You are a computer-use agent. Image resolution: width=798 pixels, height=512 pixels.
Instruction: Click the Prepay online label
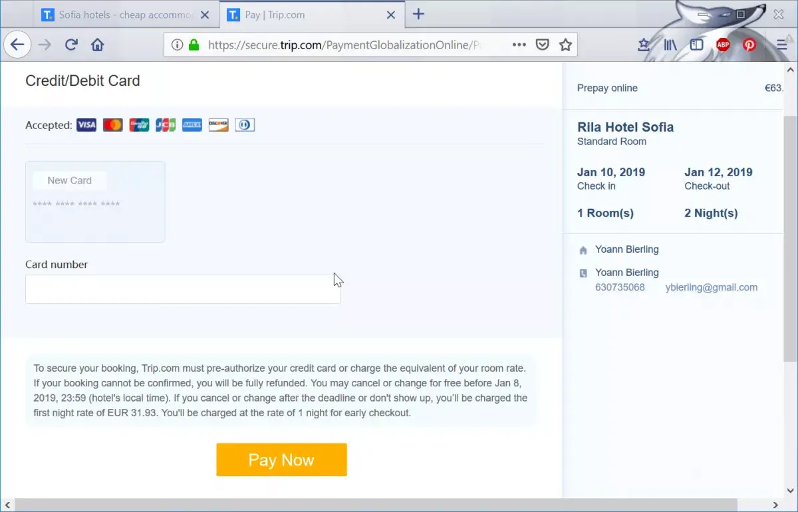coord(607,88)
